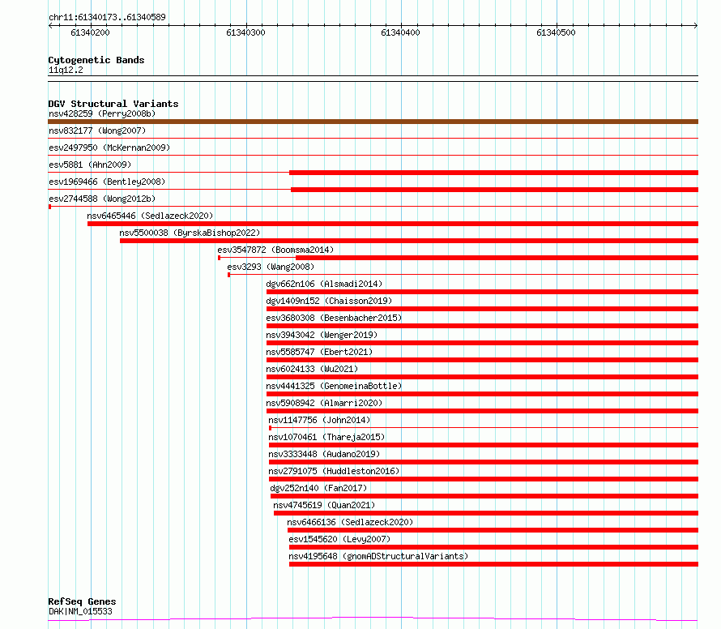Image resolution: width=721 pixels, height=629 pixels.
Task: Click the esv2497950 (McKernan2009) label
Action: [109, 148]
